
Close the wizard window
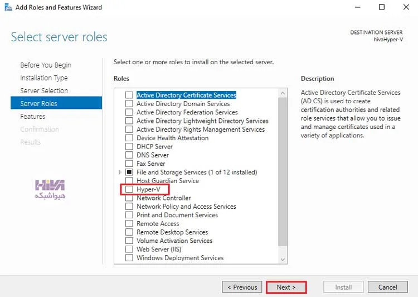406,7
